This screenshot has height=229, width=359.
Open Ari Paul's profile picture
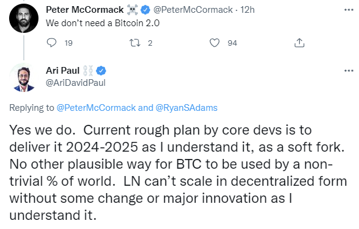tap(24, 77)
